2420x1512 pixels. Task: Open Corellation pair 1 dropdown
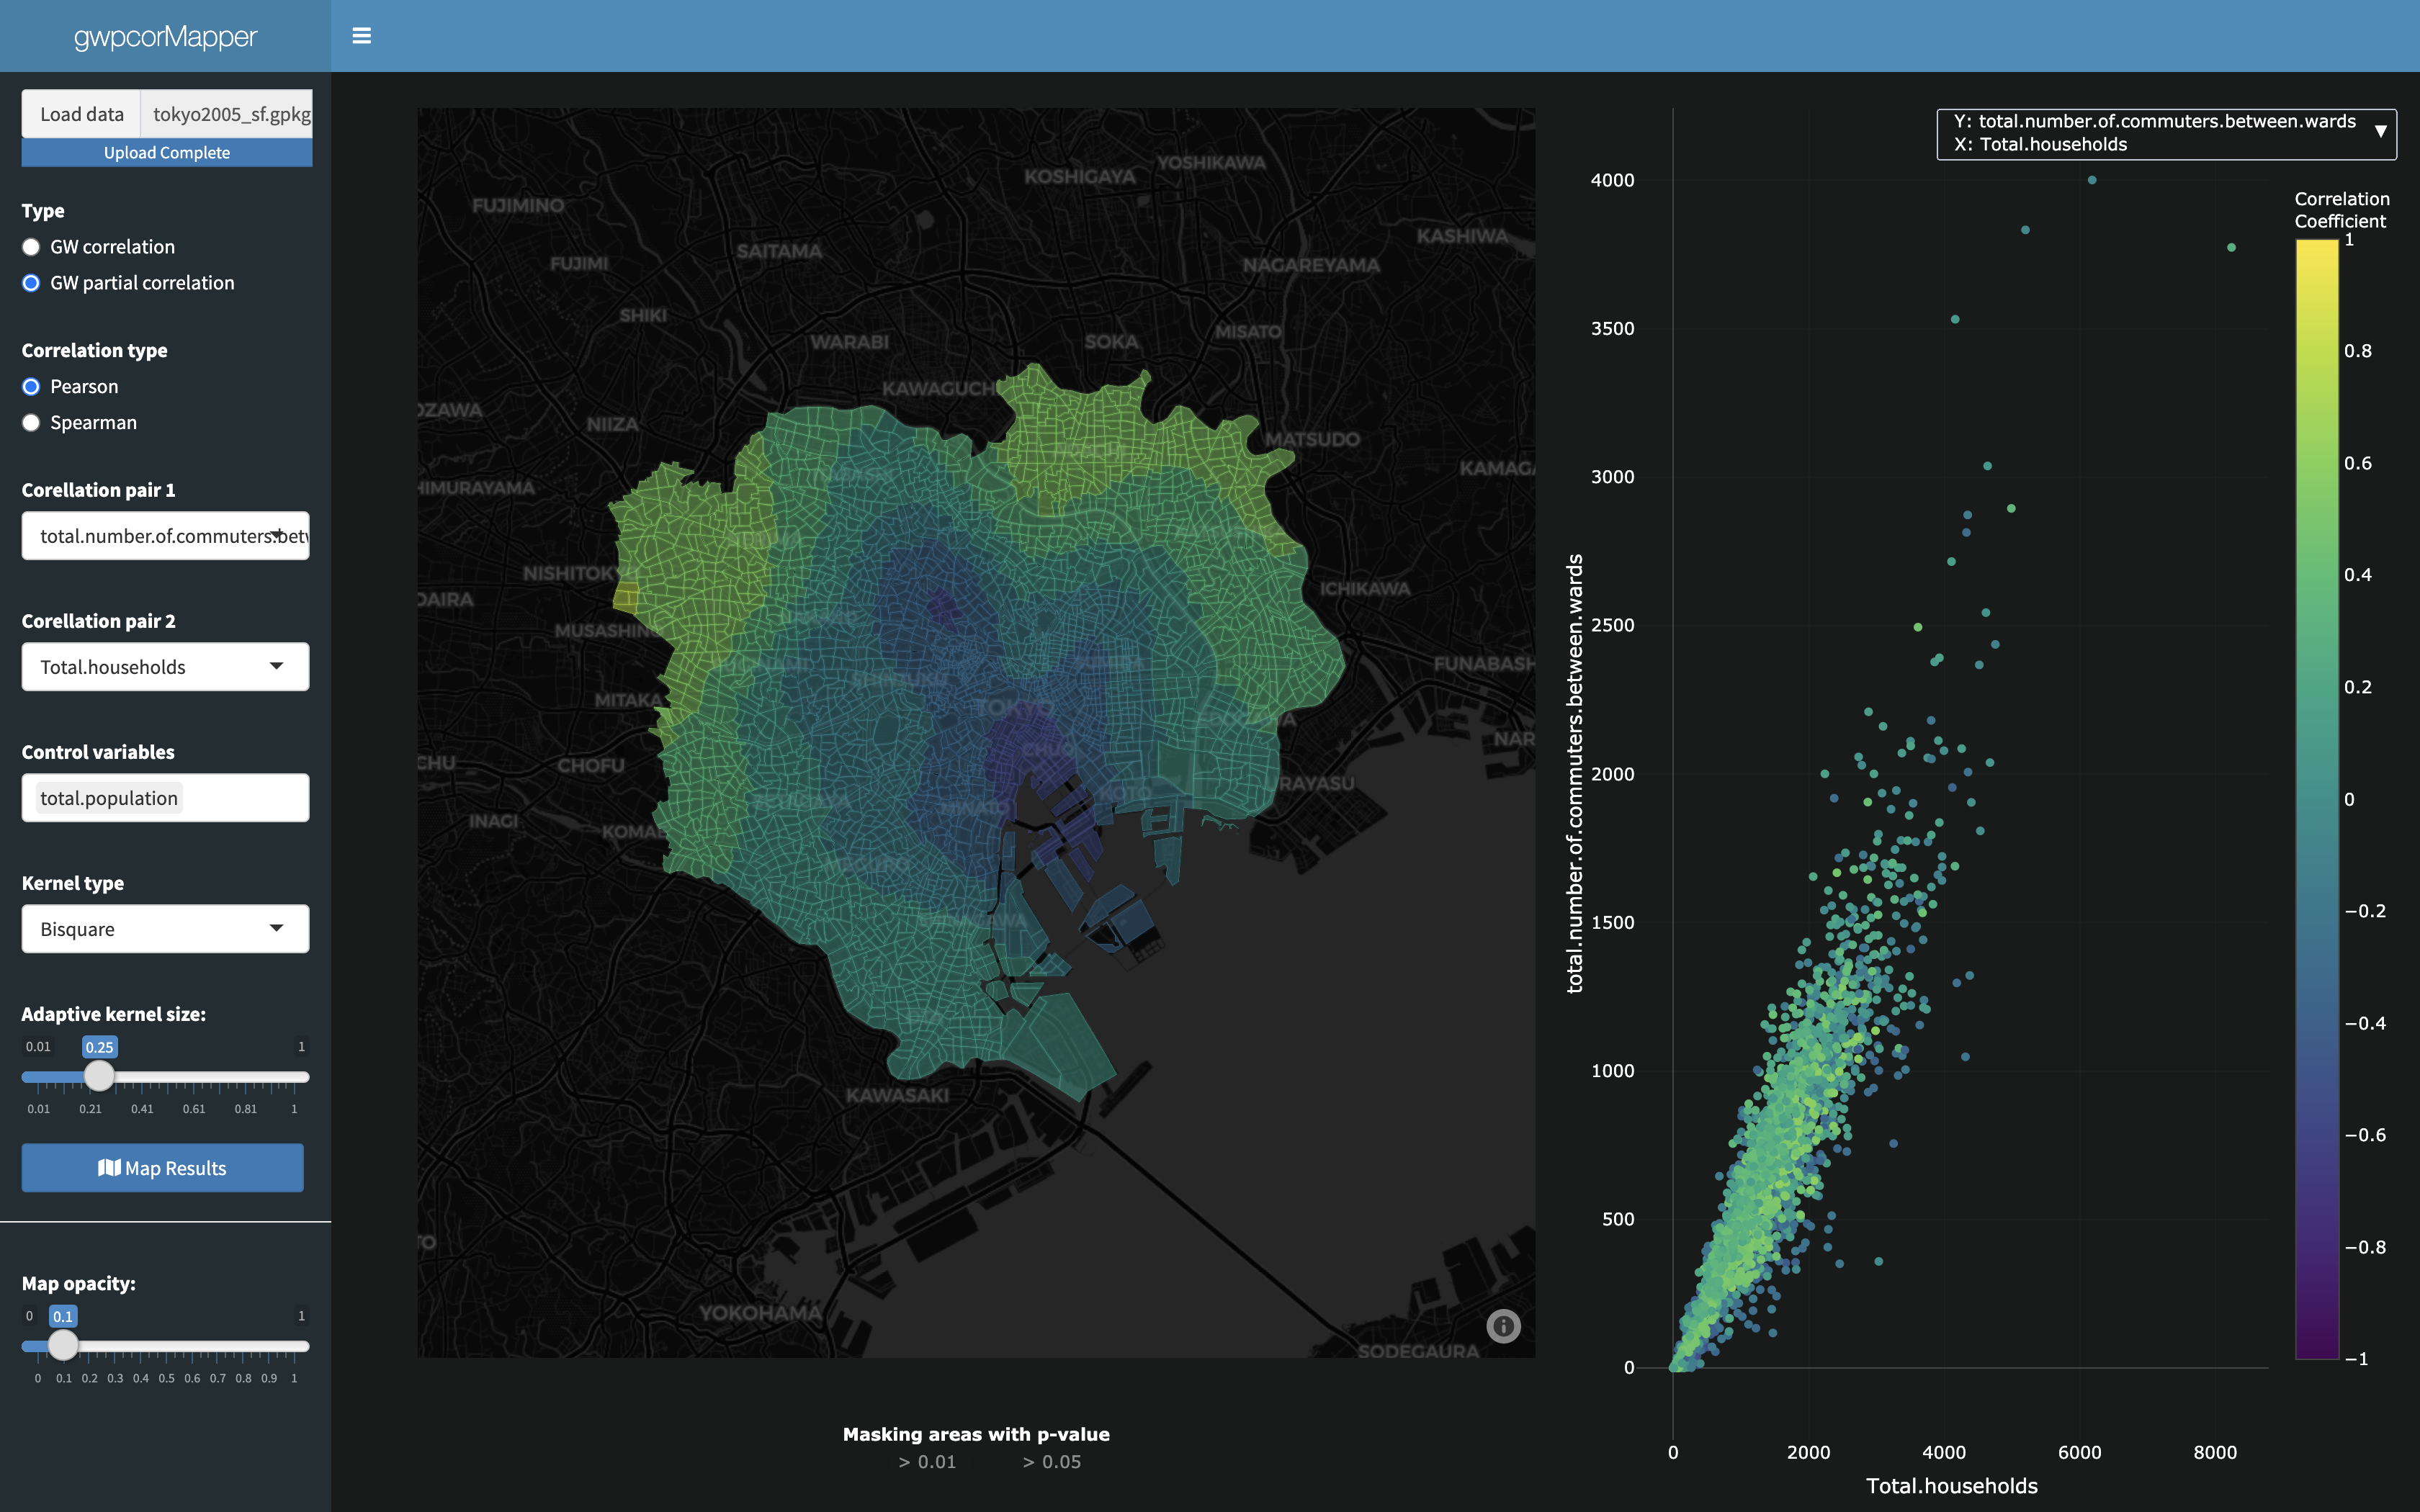tap(165, 536)
